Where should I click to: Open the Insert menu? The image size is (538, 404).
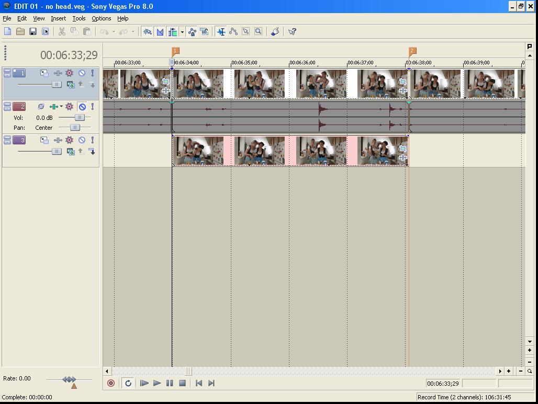tap(58, 18)
